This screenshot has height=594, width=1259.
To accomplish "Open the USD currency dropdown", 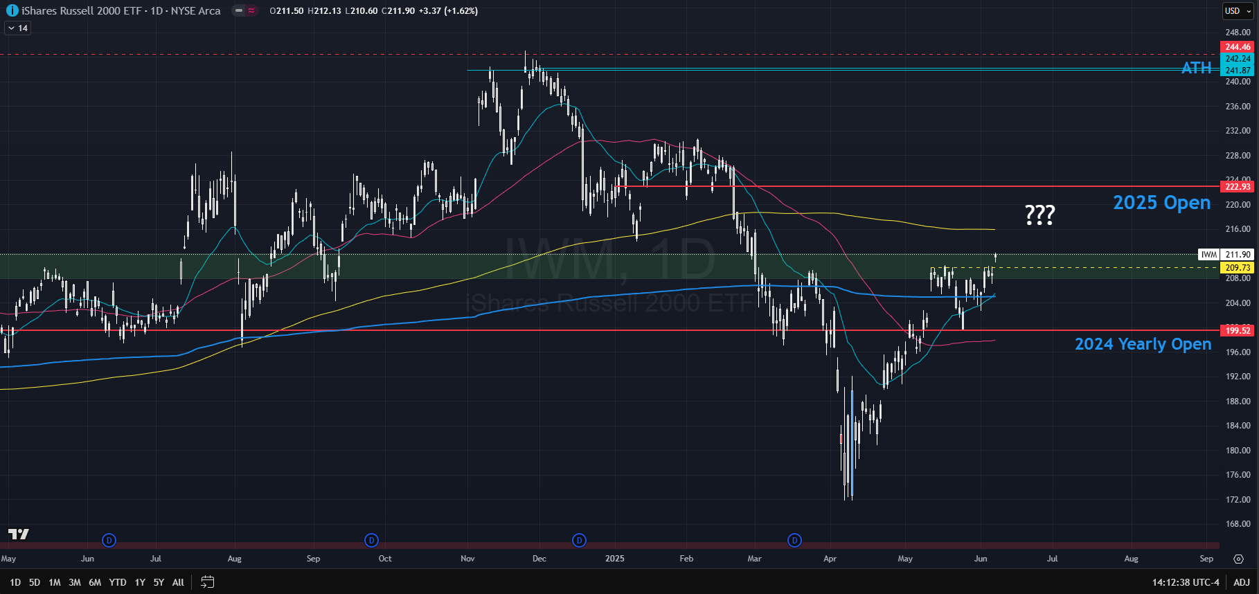I will pos(1238,10).
